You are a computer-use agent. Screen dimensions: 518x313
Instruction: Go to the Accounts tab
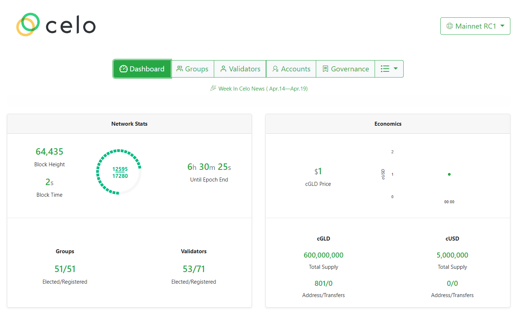point(291,69)
